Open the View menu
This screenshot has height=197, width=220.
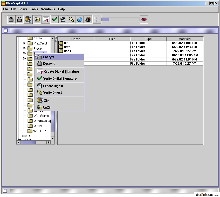pyautogui.click(x=23, y=9)
